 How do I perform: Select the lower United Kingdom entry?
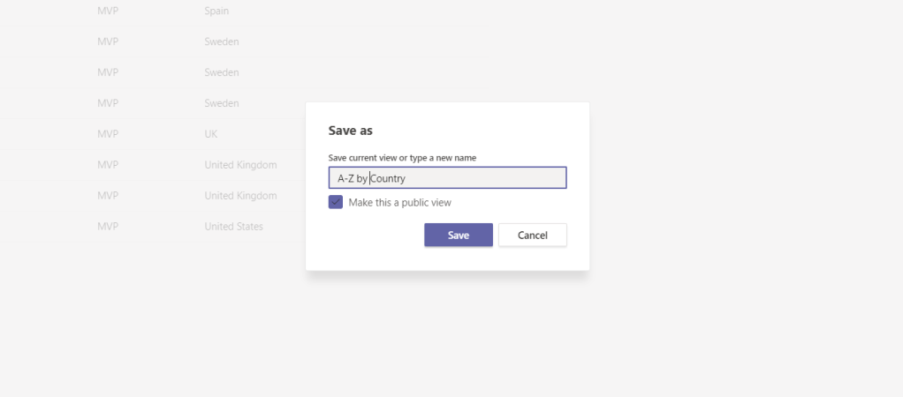(240, 196)
